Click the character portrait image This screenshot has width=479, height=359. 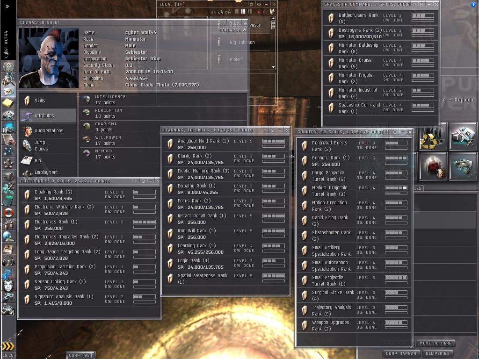click(49, 58)
